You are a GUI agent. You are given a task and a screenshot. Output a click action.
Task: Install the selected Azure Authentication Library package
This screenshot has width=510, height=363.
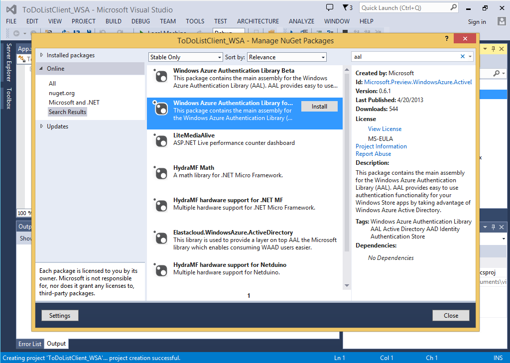tap(319, 107)
